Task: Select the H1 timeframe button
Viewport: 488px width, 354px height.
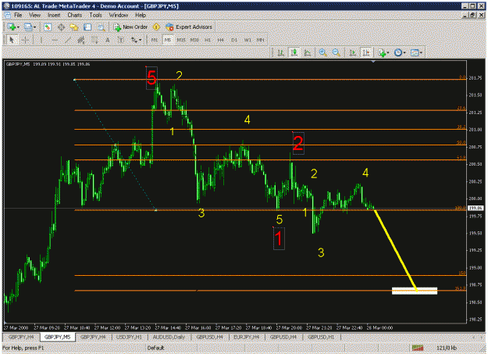Action: 208,40
